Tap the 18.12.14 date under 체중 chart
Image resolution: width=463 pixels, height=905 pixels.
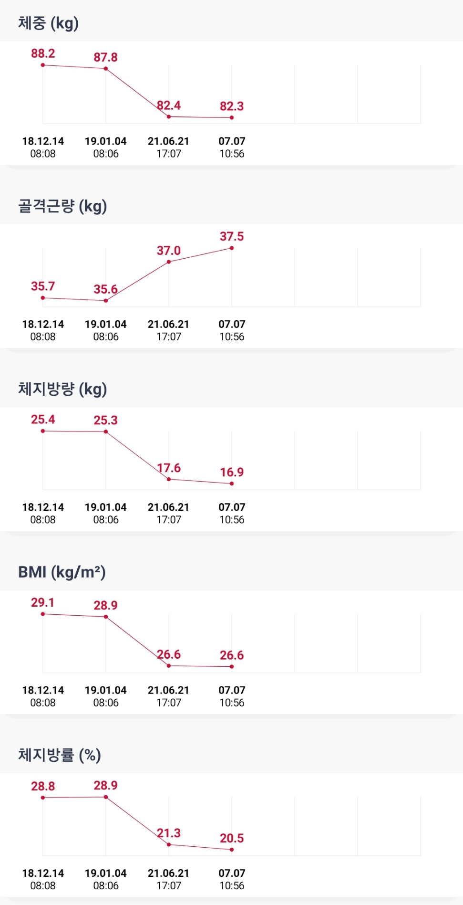point(43,141)
